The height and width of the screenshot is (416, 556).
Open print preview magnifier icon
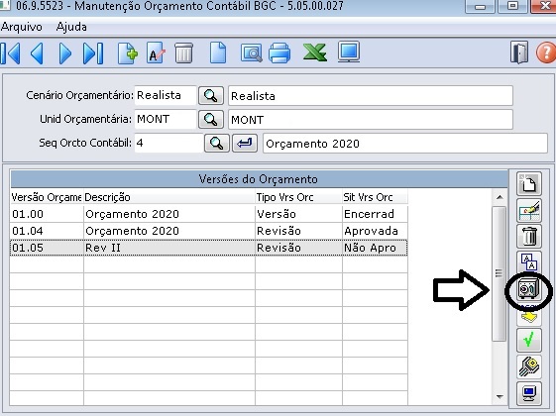pyautogui.click(x=251, y=53)
